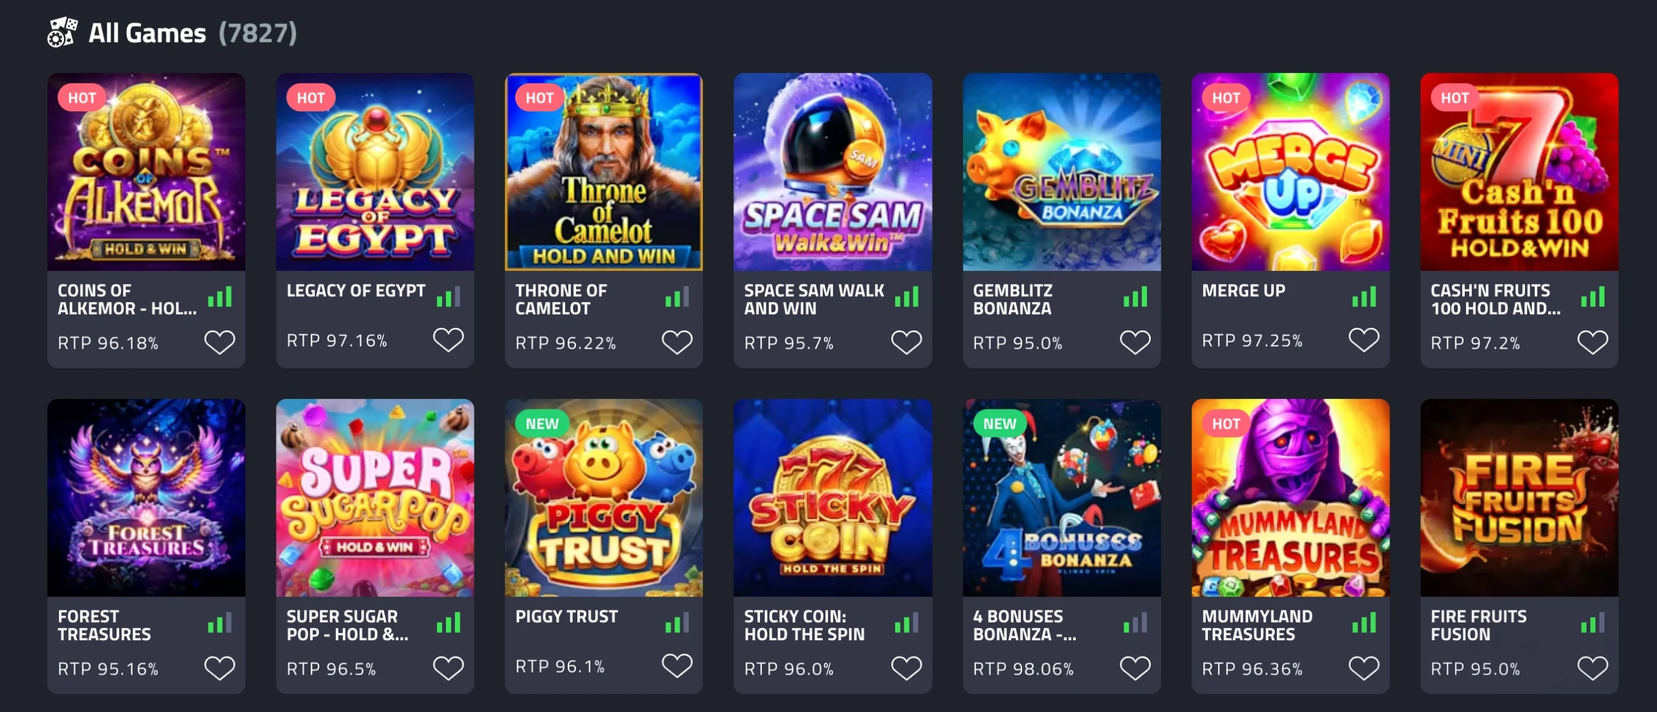Open Super Sugar Pop game thumbnail
Image resolution: width=1657 pixels, height=712 pixels.
click(x=375, y=498)
